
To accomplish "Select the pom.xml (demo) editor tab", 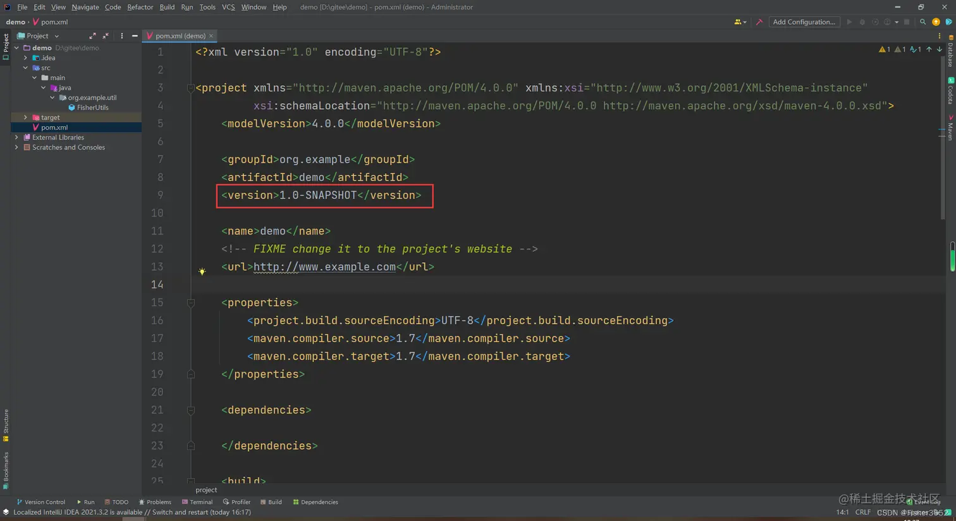I will pos(180,36).
